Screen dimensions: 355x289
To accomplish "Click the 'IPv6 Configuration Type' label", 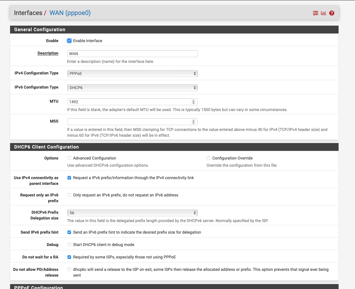I will coord(36,87).
